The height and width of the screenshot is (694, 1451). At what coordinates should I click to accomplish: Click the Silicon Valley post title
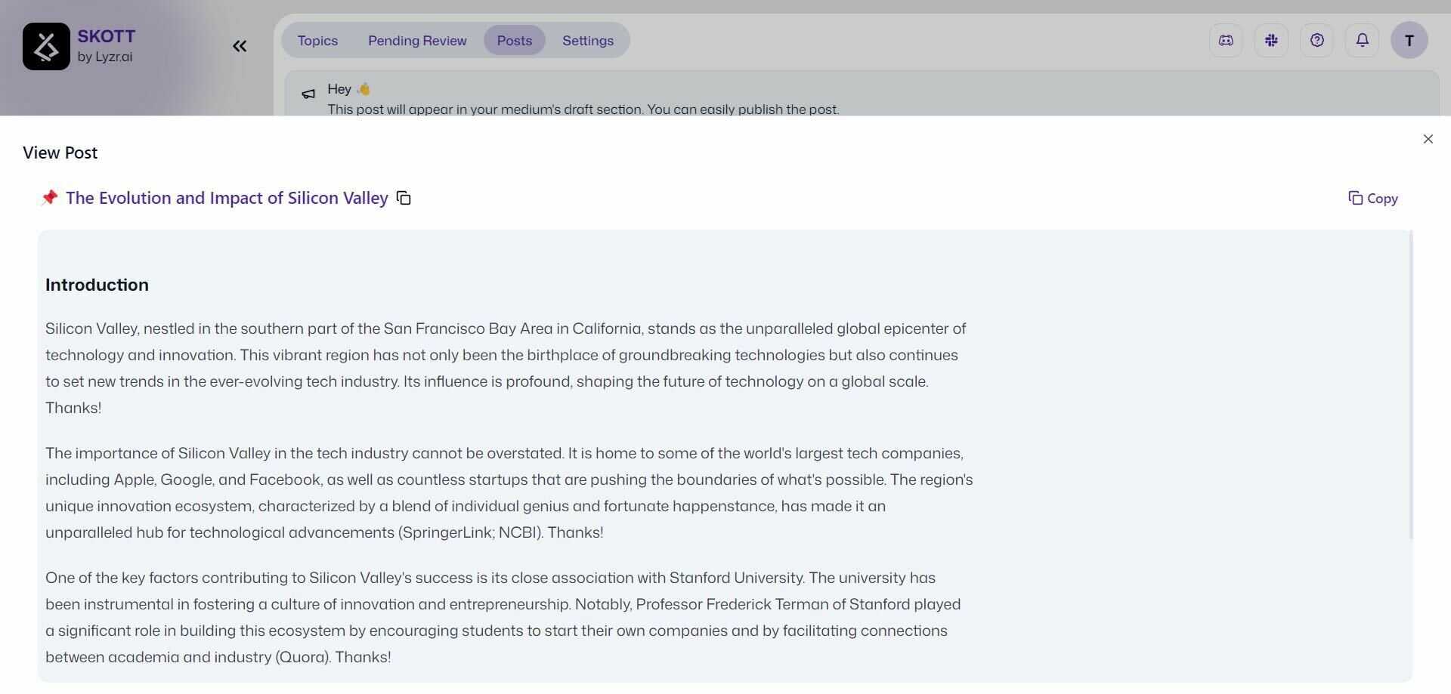[x=227, y=199]
